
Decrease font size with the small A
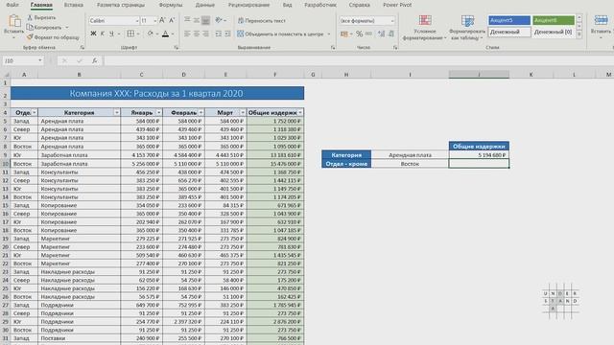pyautogui.click(x=172, y=20)
